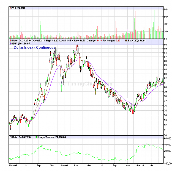Click the '90' price axis label
Image resolution: width=172 pixels, height=171 pixels.
pyautogui.click(x=165, y=45)
